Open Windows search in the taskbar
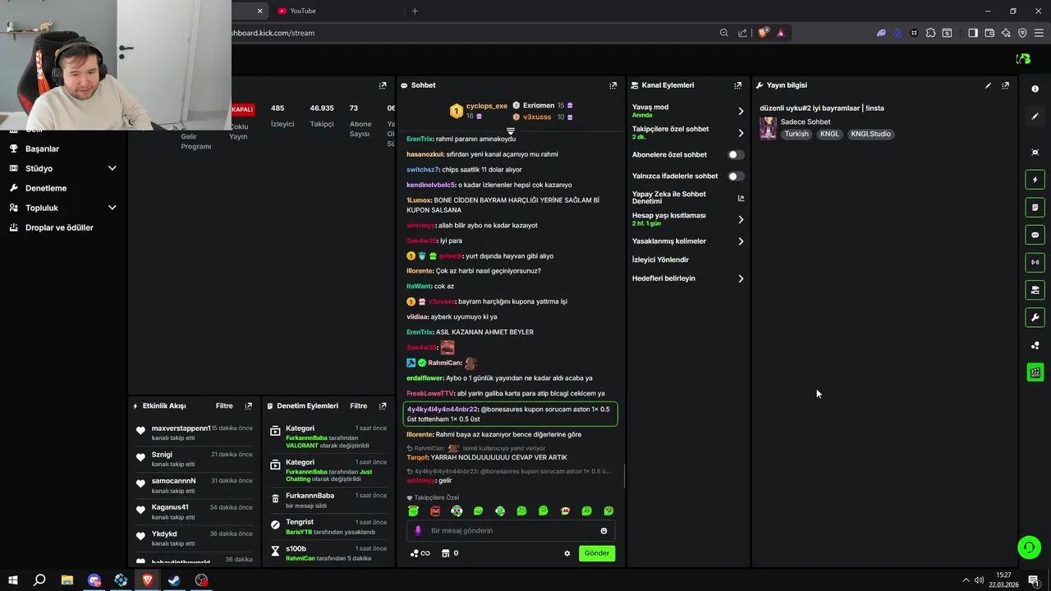1051x591 pixels. tap(39, 580)
